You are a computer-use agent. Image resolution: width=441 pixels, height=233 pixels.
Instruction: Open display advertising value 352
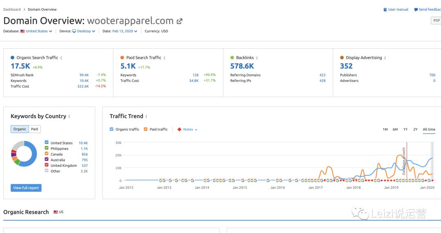[x=346, y=66]
